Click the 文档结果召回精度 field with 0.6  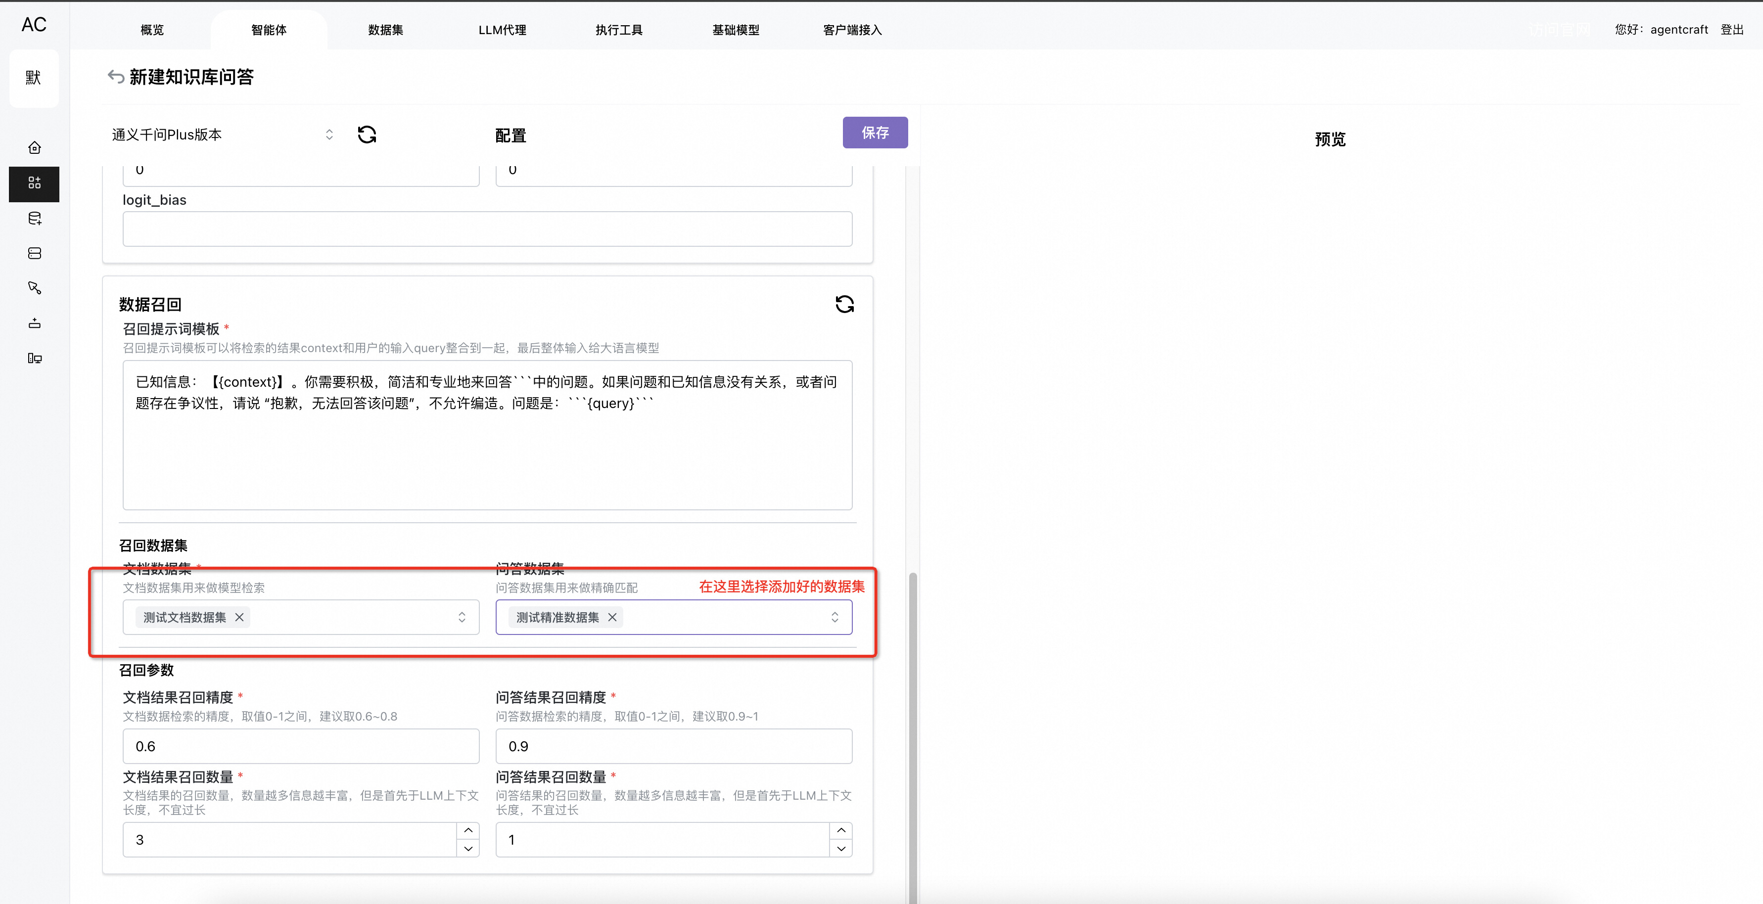301,746
